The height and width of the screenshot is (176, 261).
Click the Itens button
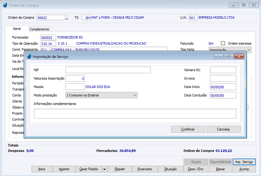pos(42,169)
